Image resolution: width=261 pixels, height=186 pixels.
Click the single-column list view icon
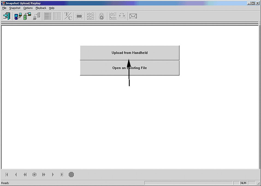click(x=48, y=16)
